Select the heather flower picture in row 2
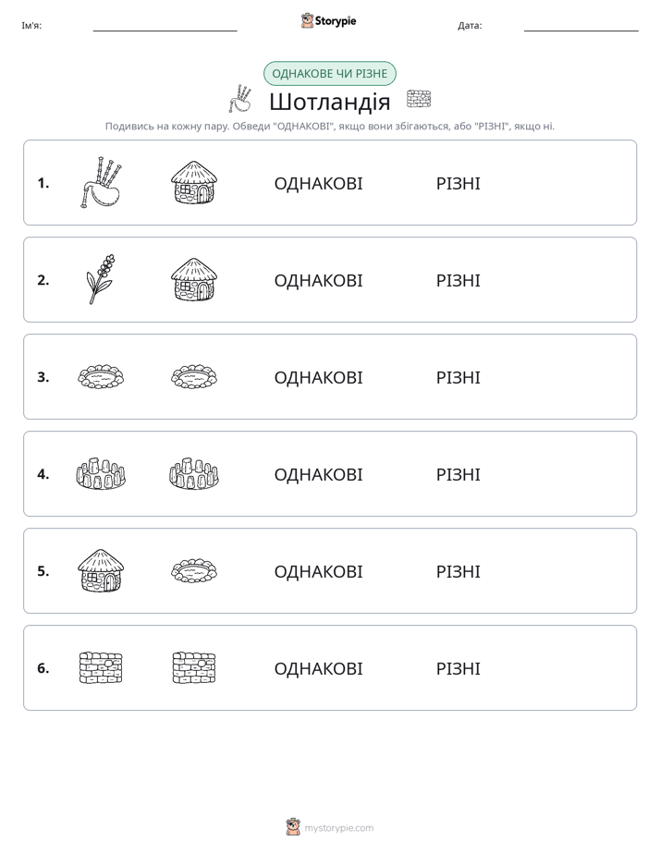Image resolution: width=660 pixels, height=854 pixels. coord(101,279)
